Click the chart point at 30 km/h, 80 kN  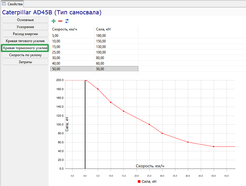pos(162,133)
